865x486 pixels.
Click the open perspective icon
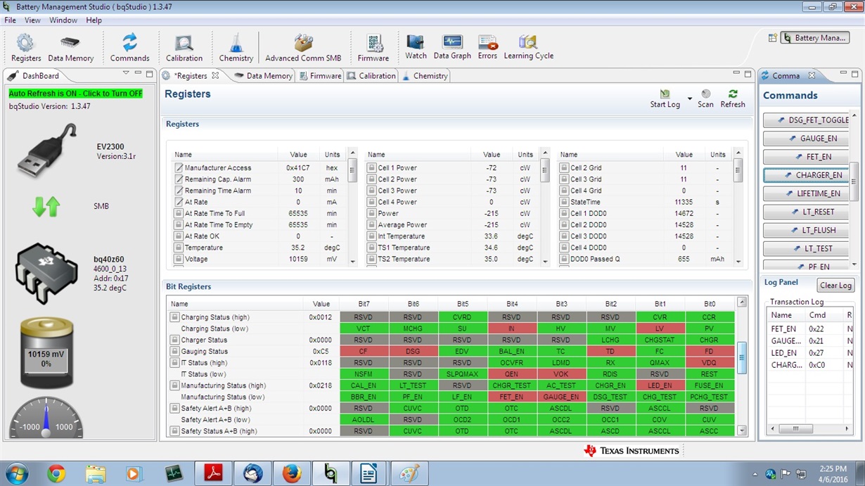pos(772,38)
